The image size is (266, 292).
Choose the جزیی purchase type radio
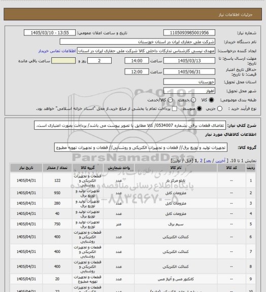[220, 108]
